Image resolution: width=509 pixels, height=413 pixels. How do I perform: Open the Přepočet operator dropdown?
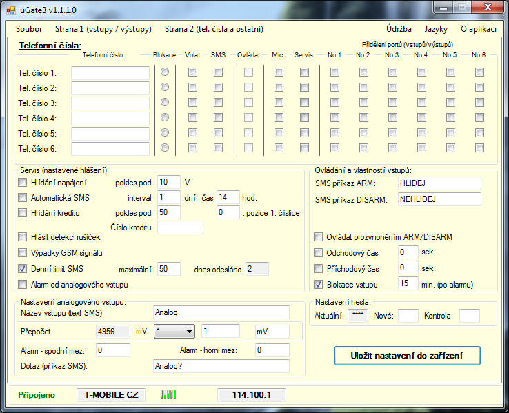(x=174, y=331)
